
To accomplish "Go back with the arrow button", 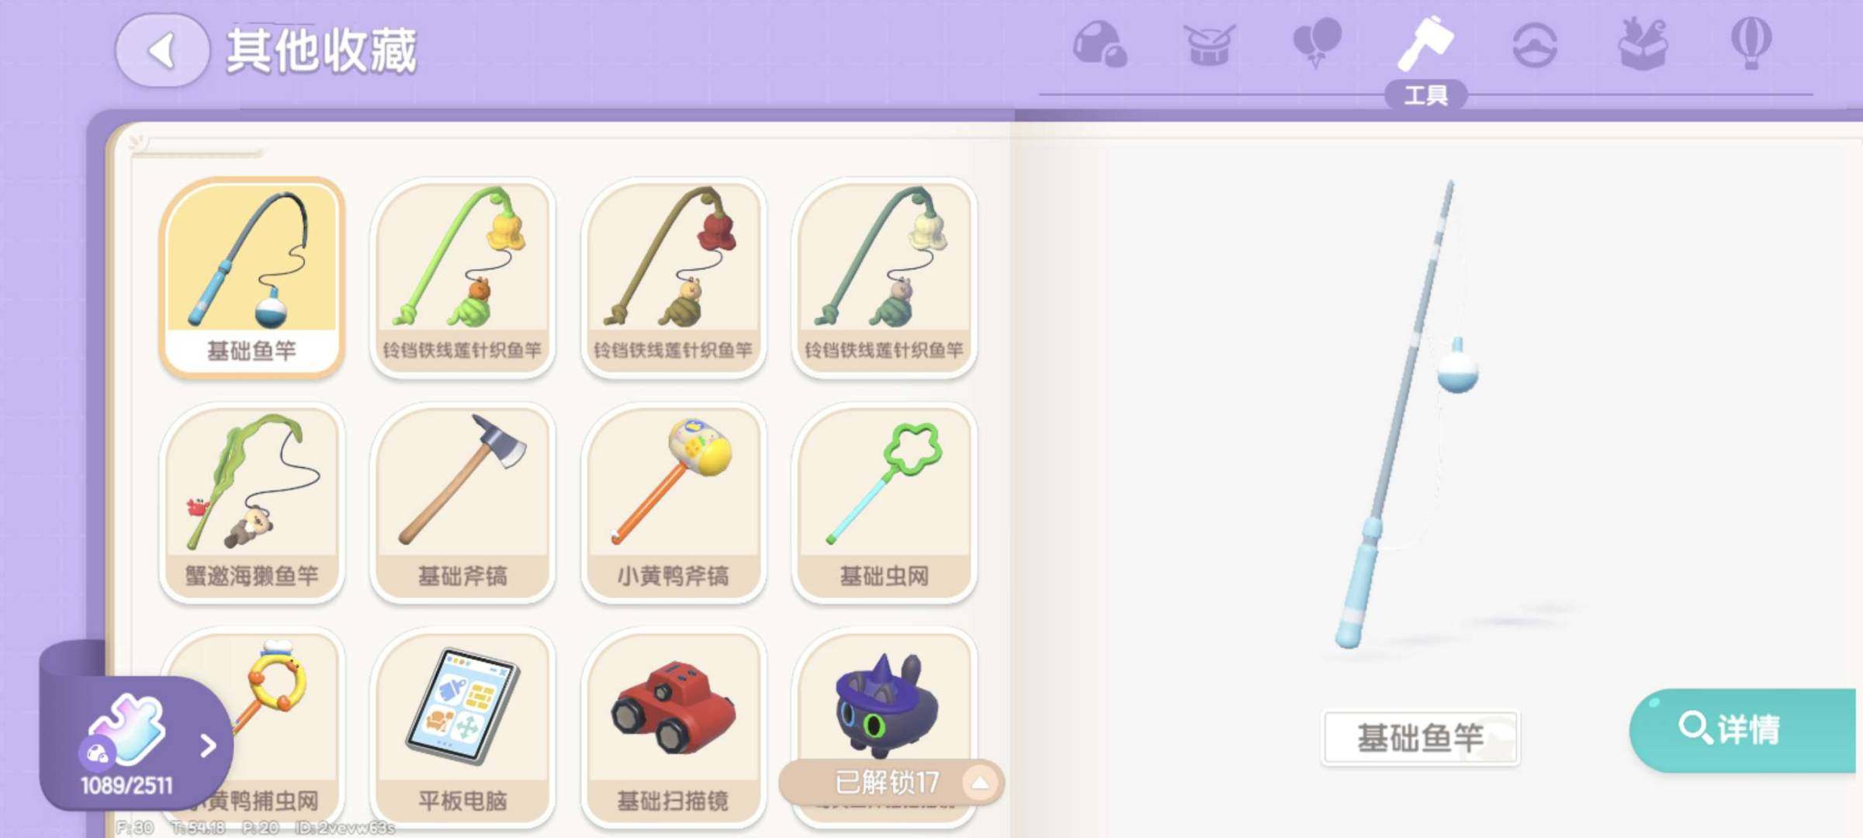I will (162, 50).
